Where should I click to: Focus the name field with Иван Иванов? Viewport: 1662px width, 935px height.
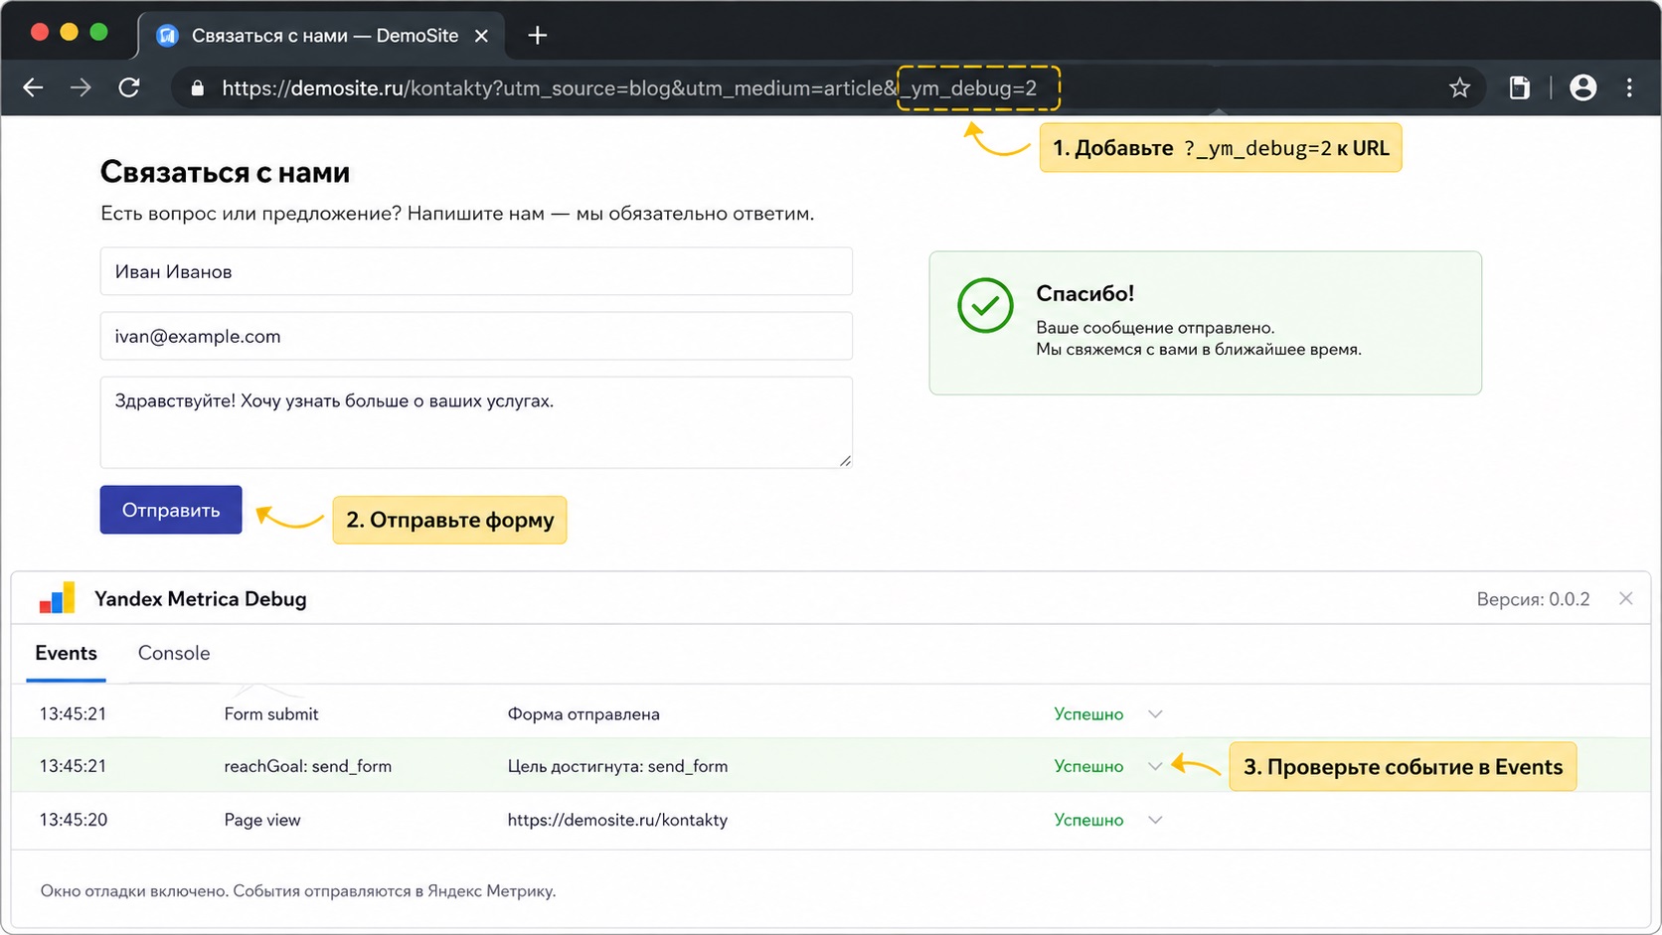tap(476, 271)
